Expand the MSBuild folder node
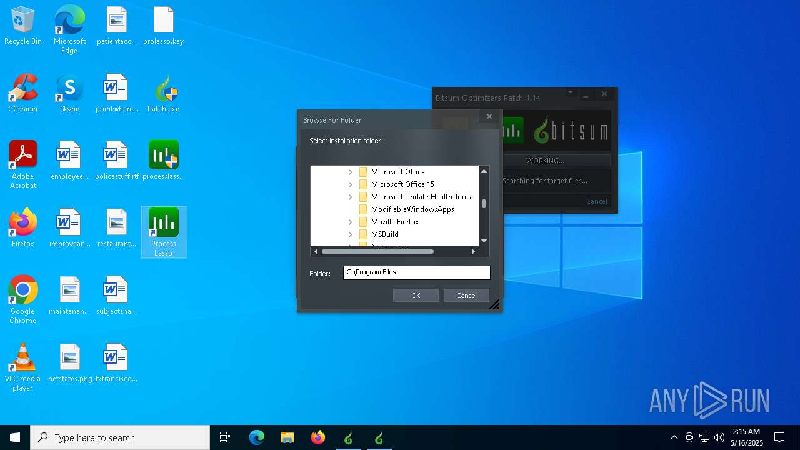 pyautogui.click(x=350, y=234)
